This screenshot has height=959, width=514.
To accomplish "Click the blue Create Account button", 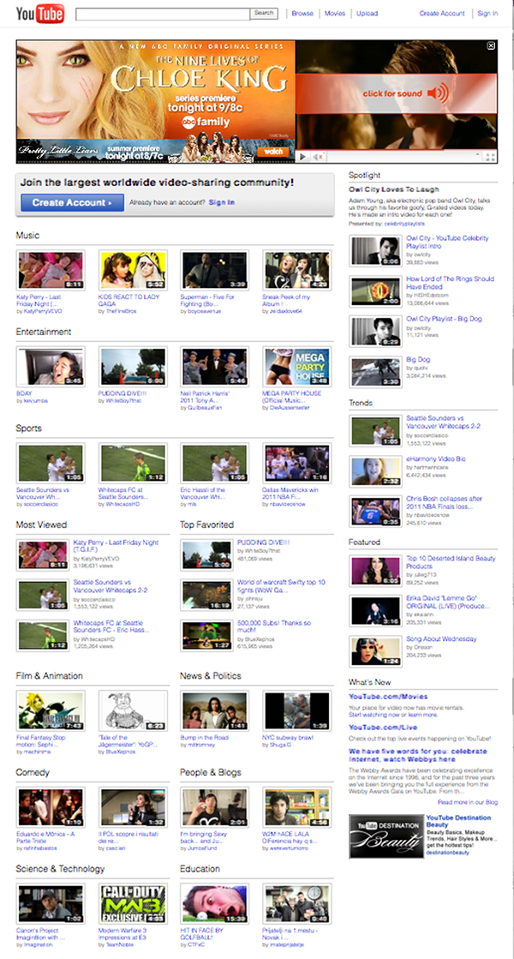I will pyautogui.click(x=72, y=202).
